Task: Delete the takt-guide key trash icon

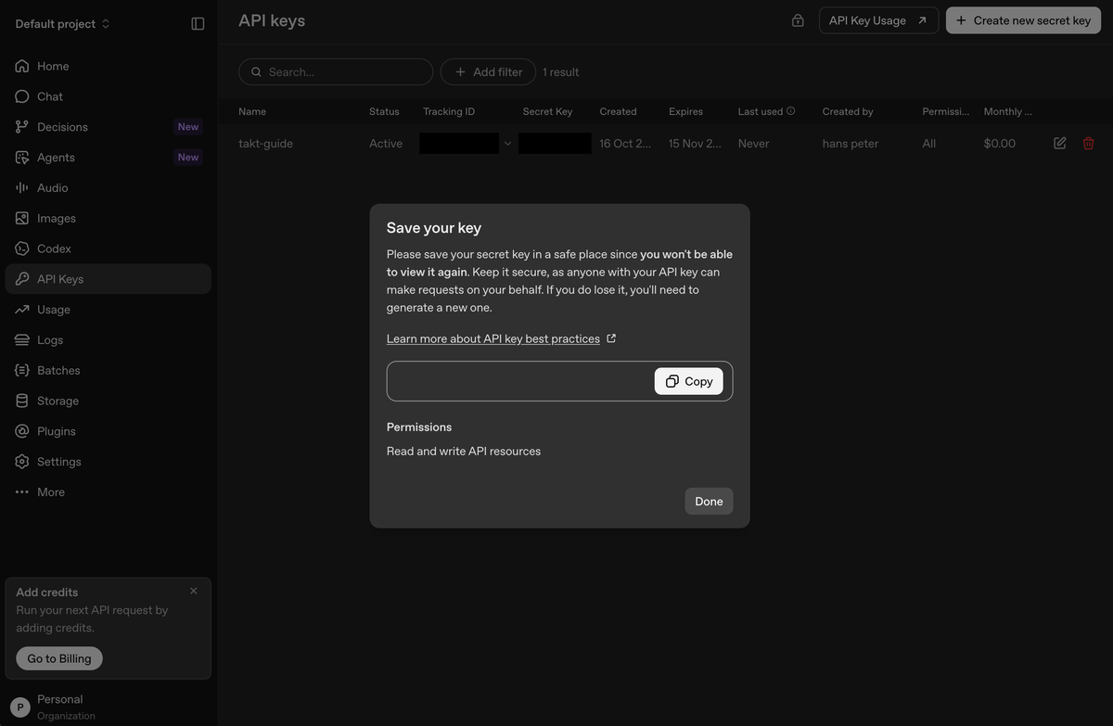Action: 1089,143
